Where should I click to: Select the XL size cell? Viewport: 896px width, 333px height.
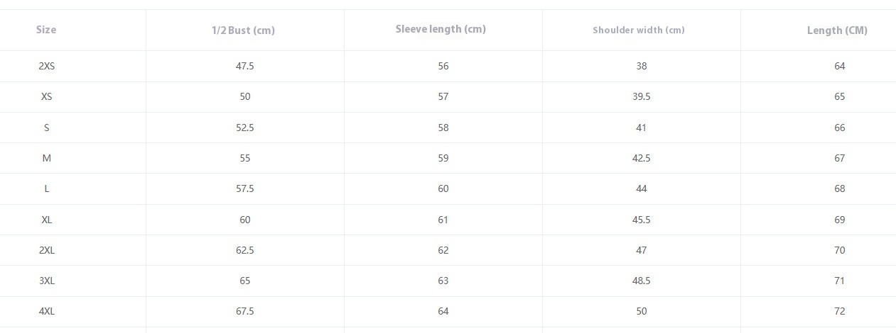point(47,220)
